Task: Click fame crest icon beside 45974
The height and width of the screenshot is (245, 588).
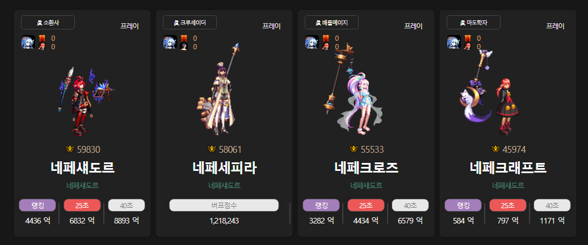Action: 495,149
